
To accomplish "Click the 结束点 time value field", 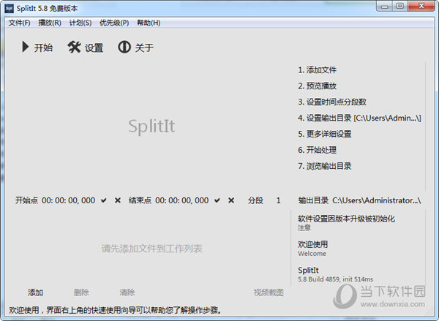I will click(x=182, y=200).
